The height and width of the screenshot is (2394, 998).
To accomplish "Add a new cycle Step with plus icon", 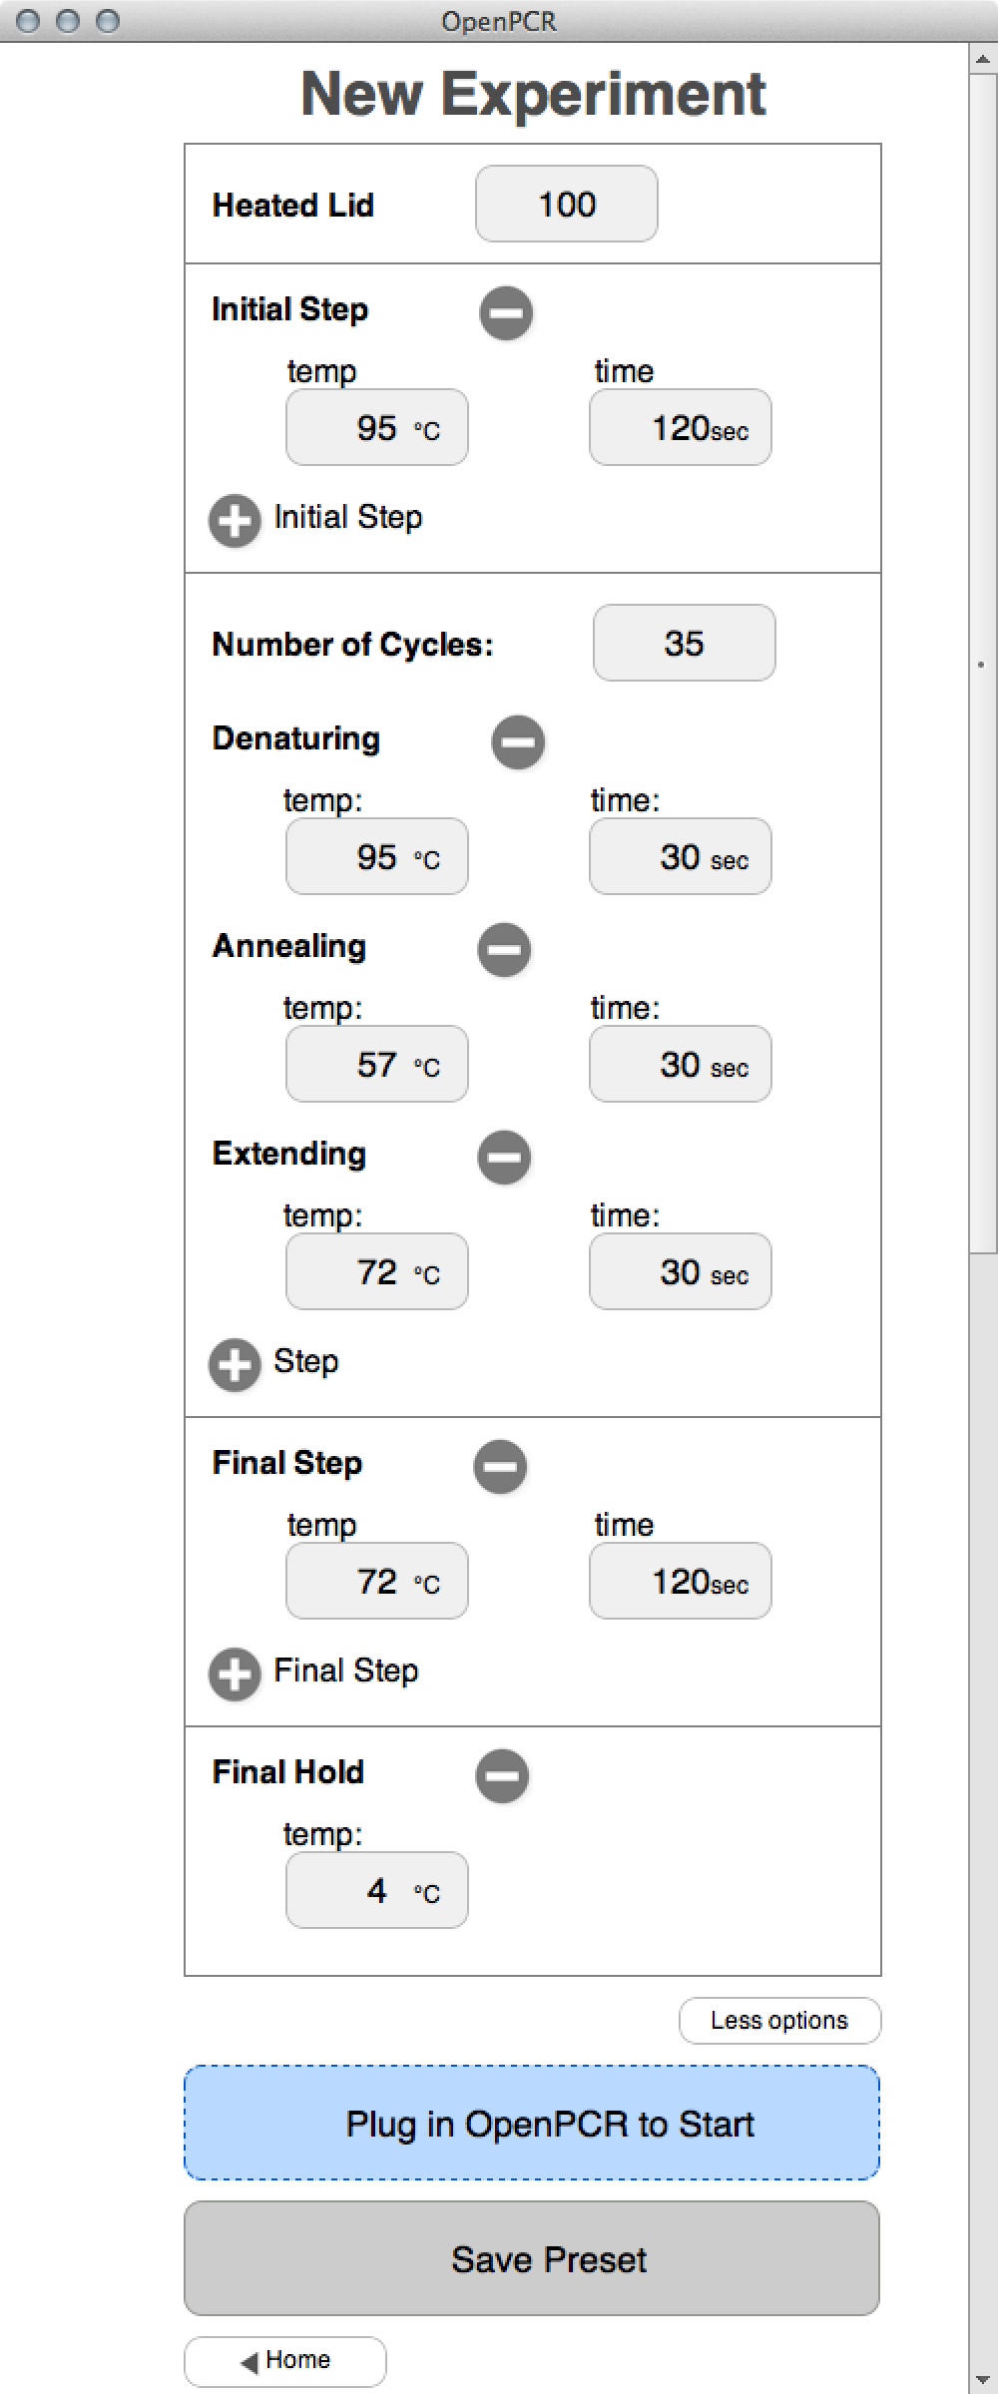I will [235, 1364].
